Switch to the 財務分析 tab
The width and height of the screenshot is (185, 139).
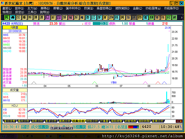pos(92,121)
